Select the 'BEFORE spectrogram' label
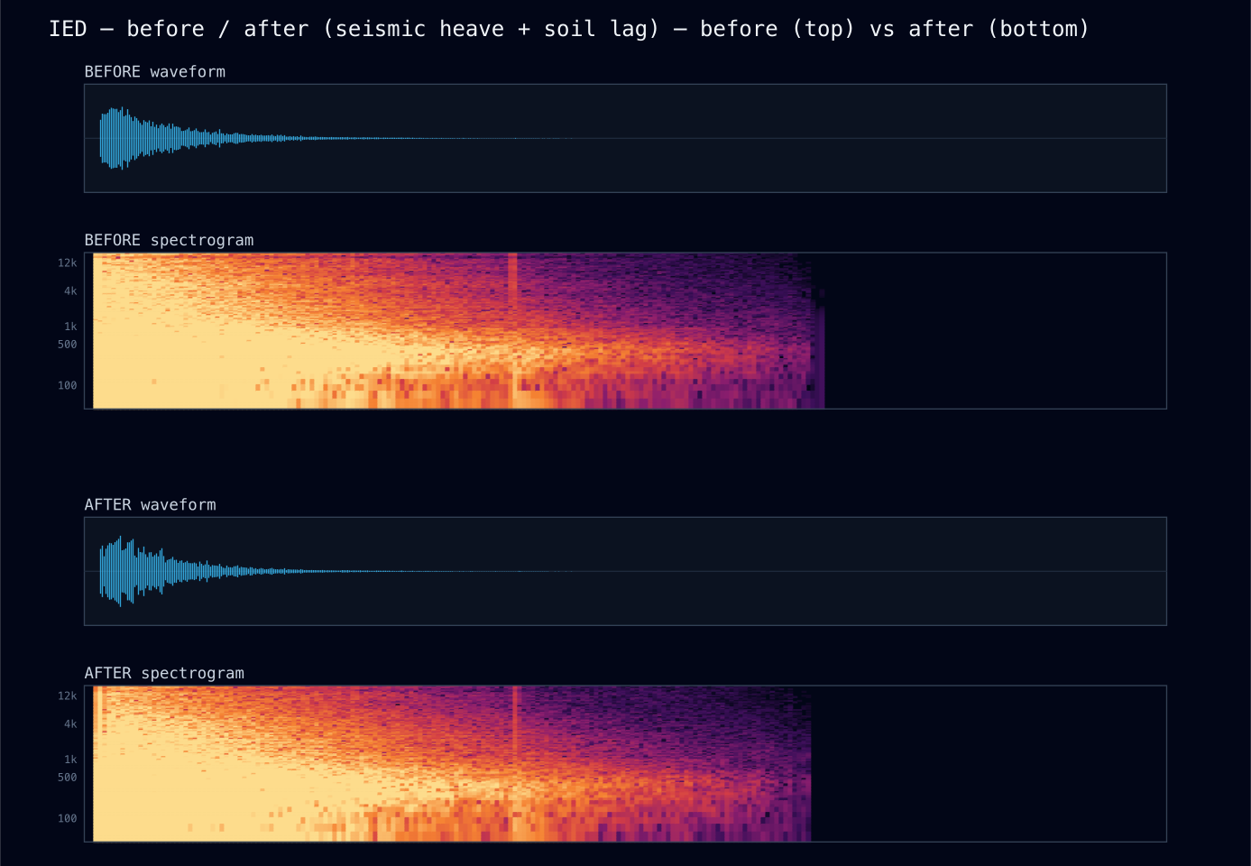This screenshot has height=866, width=1251. [x=170, y=240]
